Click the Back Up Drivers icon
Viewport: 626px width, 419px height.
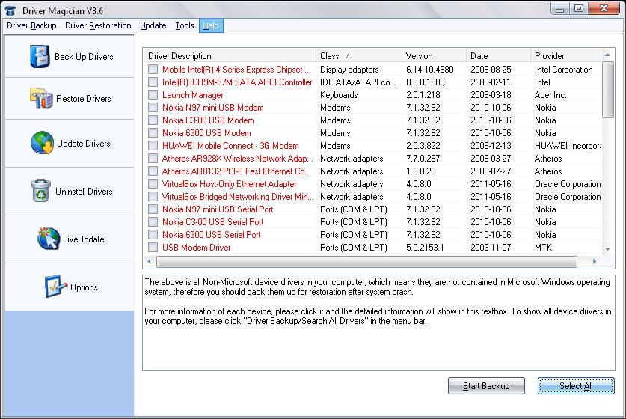[40, 56]
